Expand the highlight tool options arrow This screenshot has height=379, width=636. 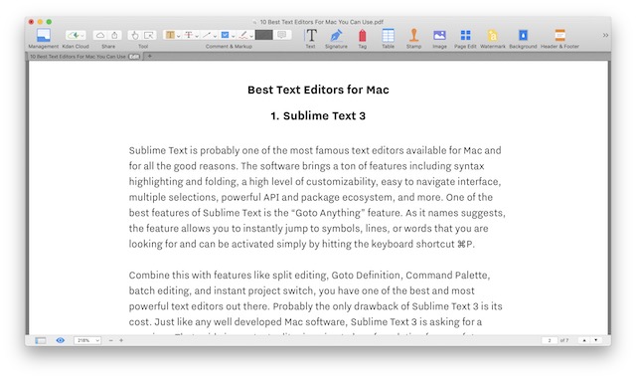[179, 36]
